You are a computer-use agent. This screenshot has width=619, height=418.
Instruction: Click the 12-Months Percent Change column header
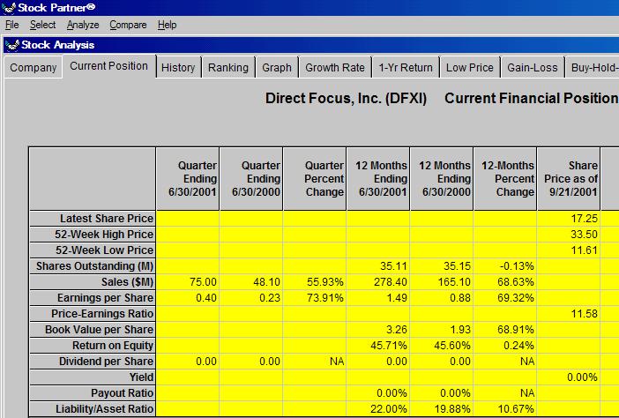[x=505, y=179]
